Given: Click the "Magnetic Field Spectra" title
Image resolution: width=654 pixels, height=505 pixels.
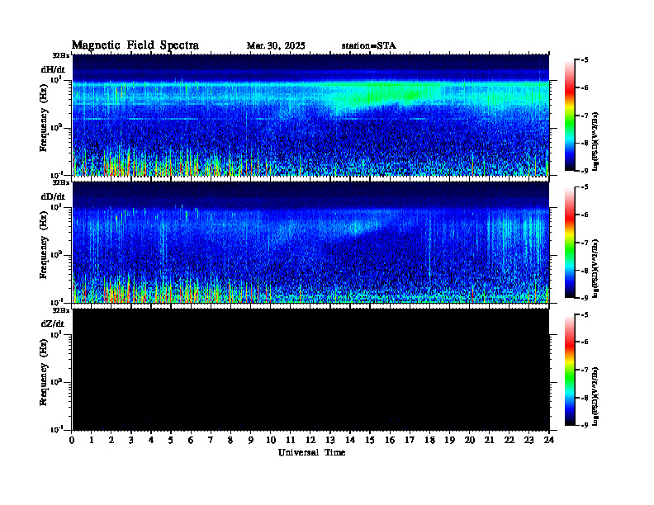Looking at the screenshot, I should tap(135, 45).
